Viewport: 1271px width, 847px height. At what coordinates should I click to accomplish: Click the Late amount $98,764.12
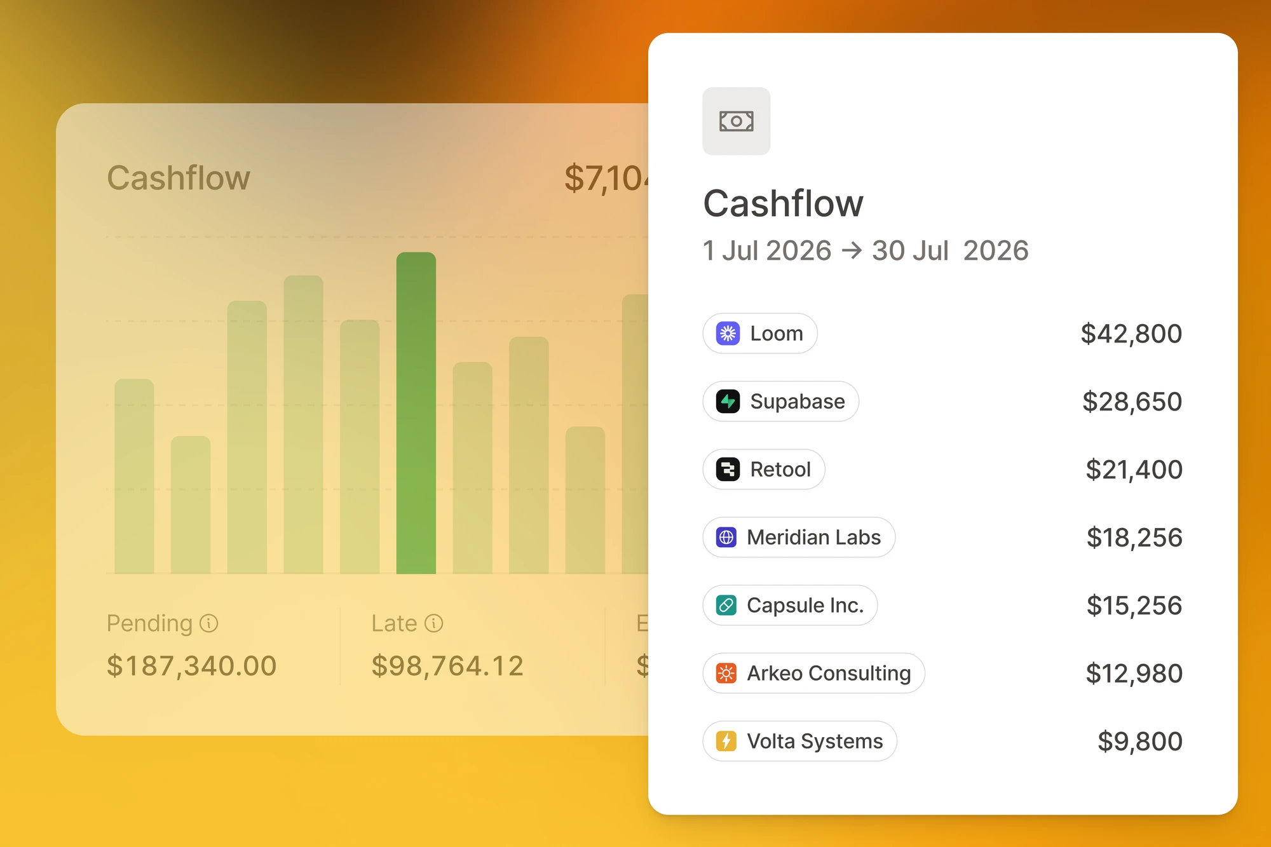point(448,666)
